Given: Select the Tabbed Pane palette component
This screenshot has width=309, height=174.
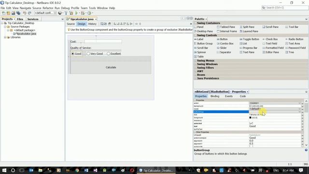Looking at the screenshot, I should click(226, 27).
